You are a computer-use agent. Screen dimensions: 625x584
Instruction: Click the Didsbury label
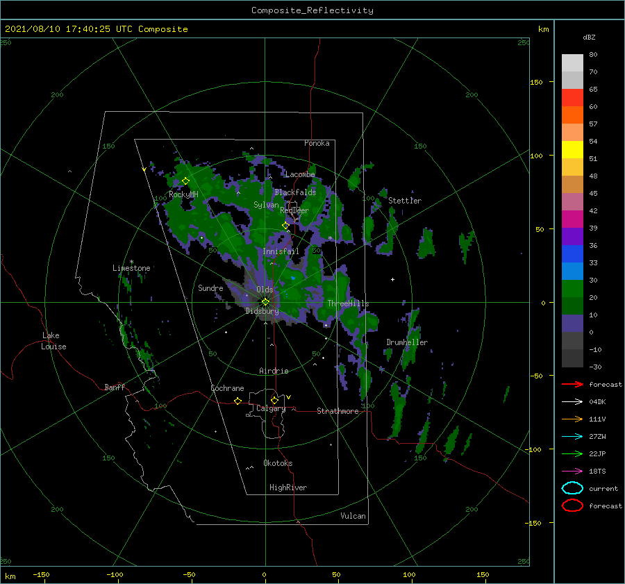pos(262,311)
